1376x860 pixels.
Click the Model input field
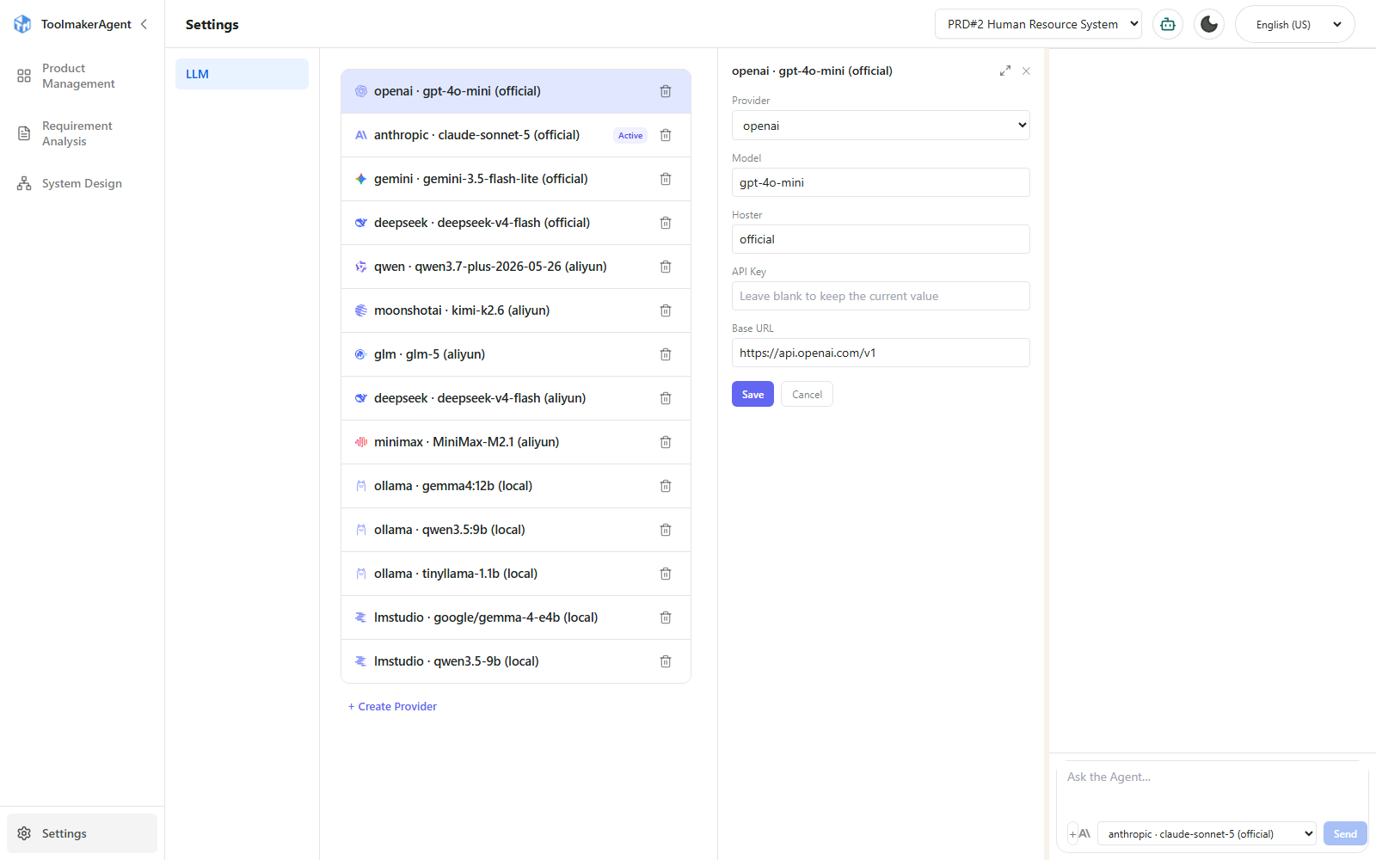(x=881, y=182)
